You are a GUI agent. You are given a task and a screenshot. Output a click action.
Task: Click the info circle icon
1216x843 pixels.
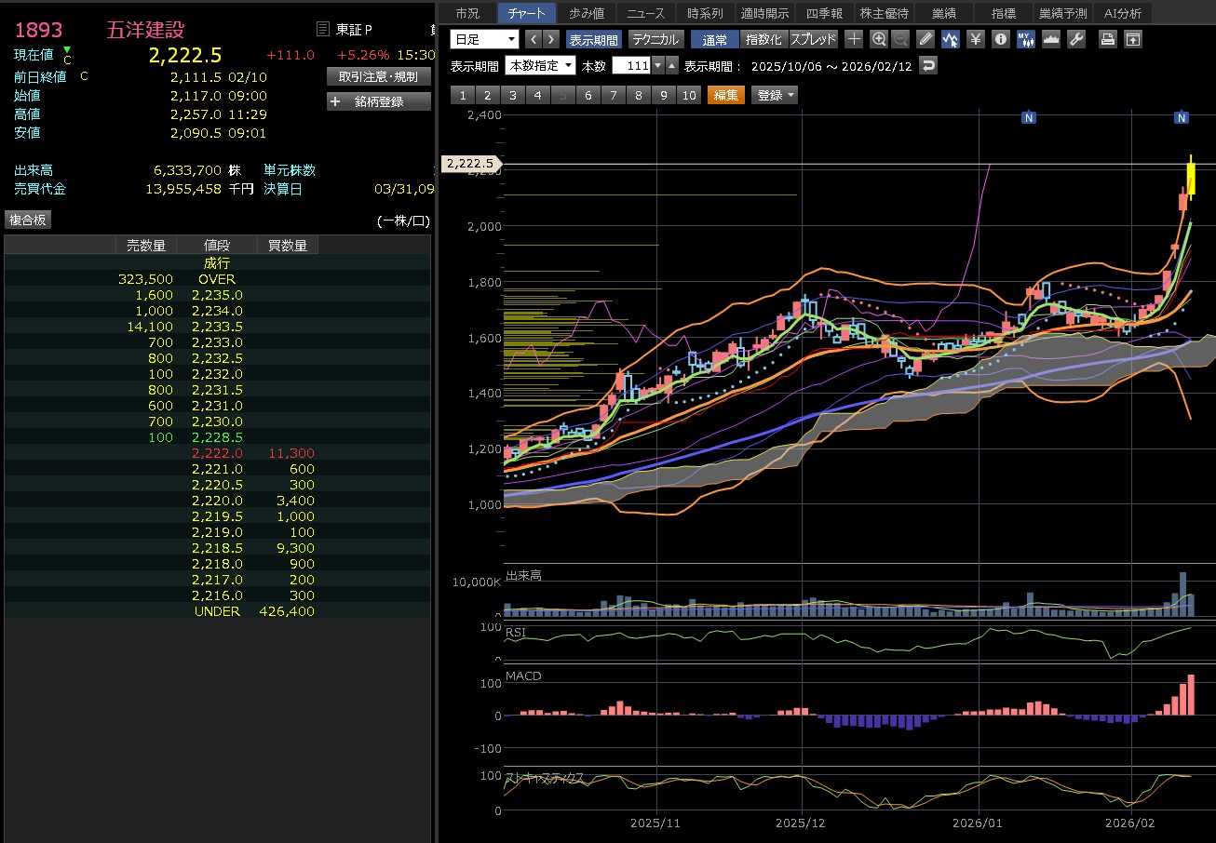(1000, 39)
